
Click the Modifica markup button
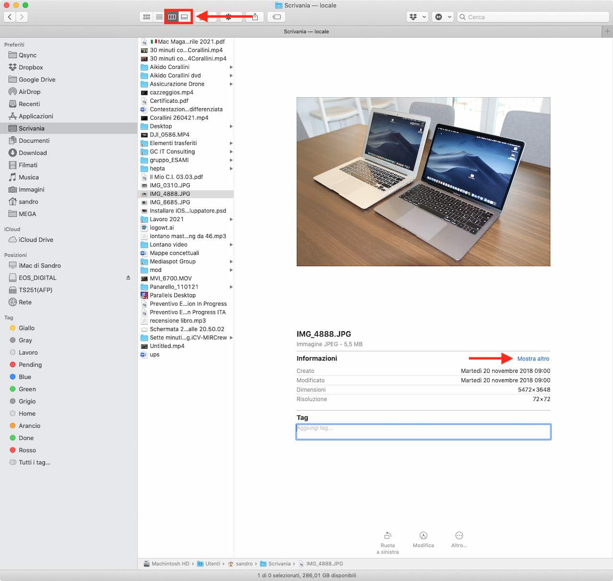point(423,539)
